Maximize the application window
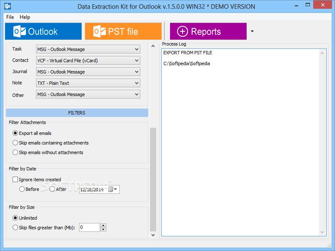 click(308, 5)
